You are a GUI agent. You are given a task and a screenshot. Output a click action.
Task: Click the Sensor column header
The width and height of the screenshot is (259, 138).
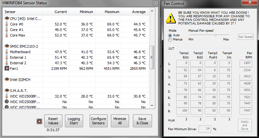point(23,12)
